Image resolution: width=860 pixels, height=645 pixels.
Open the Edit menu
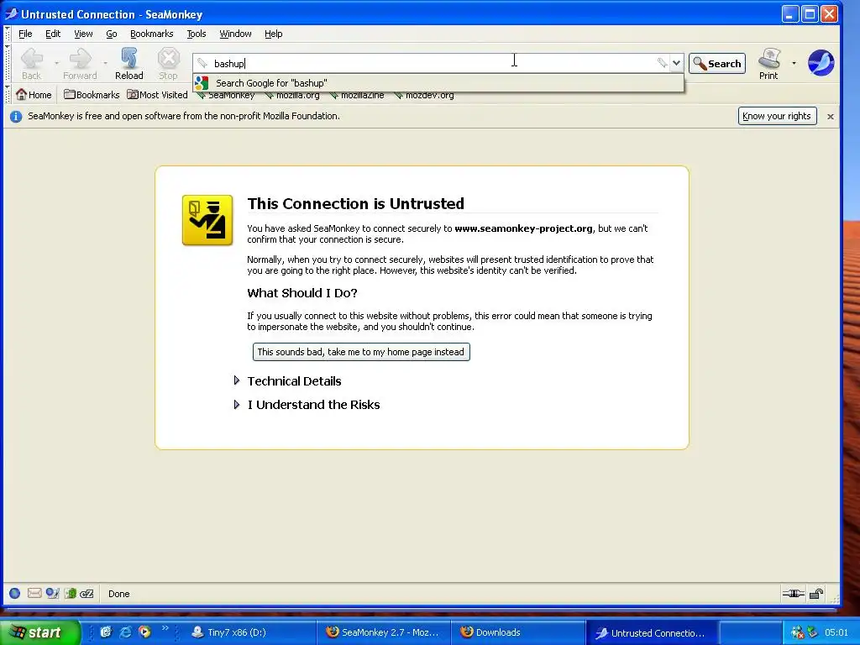coord(53,34)
